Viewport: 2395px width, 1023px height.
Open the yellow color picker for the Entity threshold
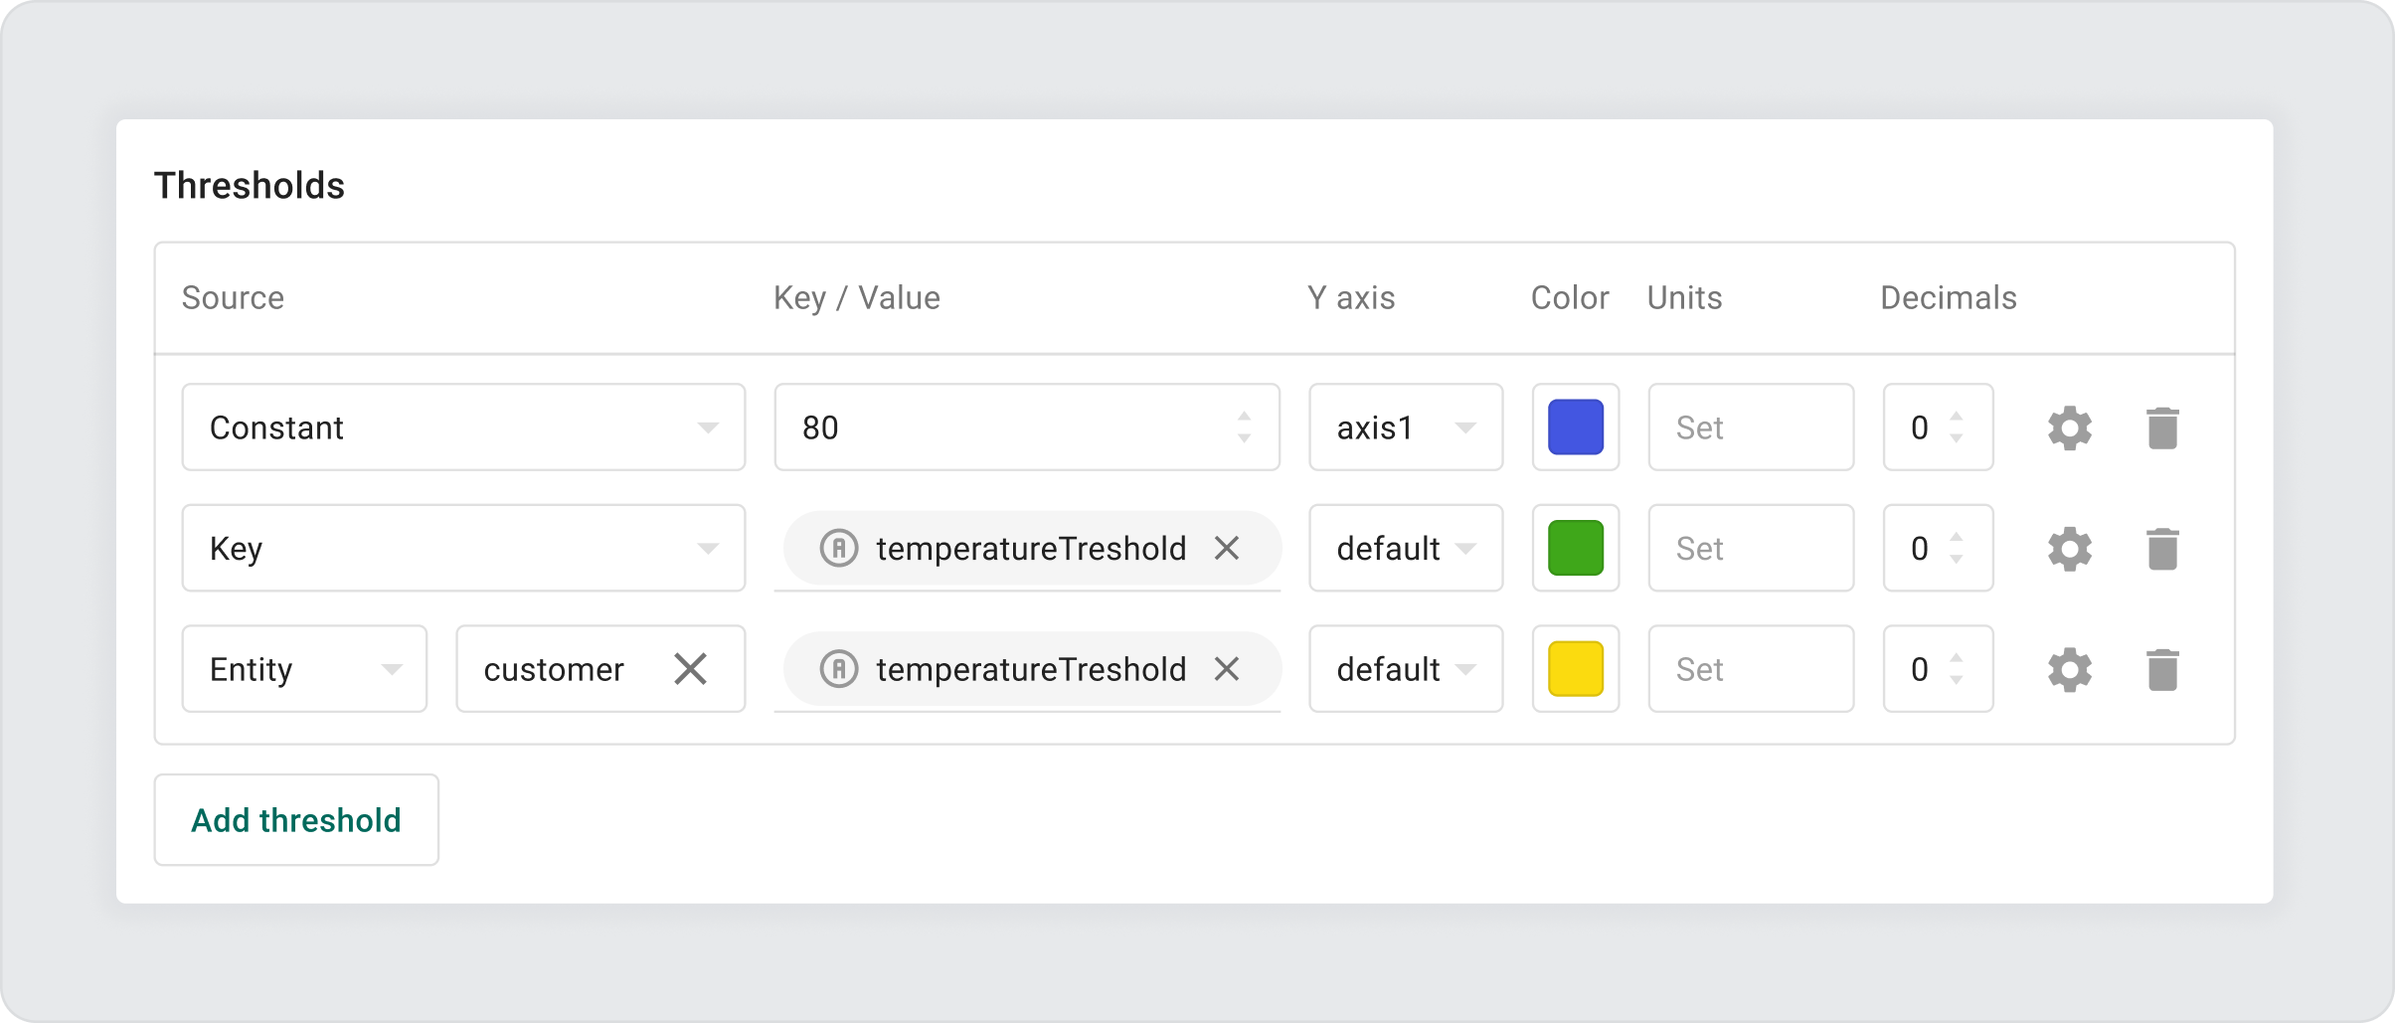pyautogui.click(x=1575, y=668)
